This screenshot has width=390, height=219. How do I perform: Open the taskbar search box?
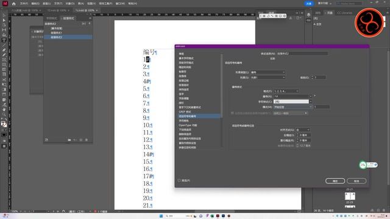[178, 216]
